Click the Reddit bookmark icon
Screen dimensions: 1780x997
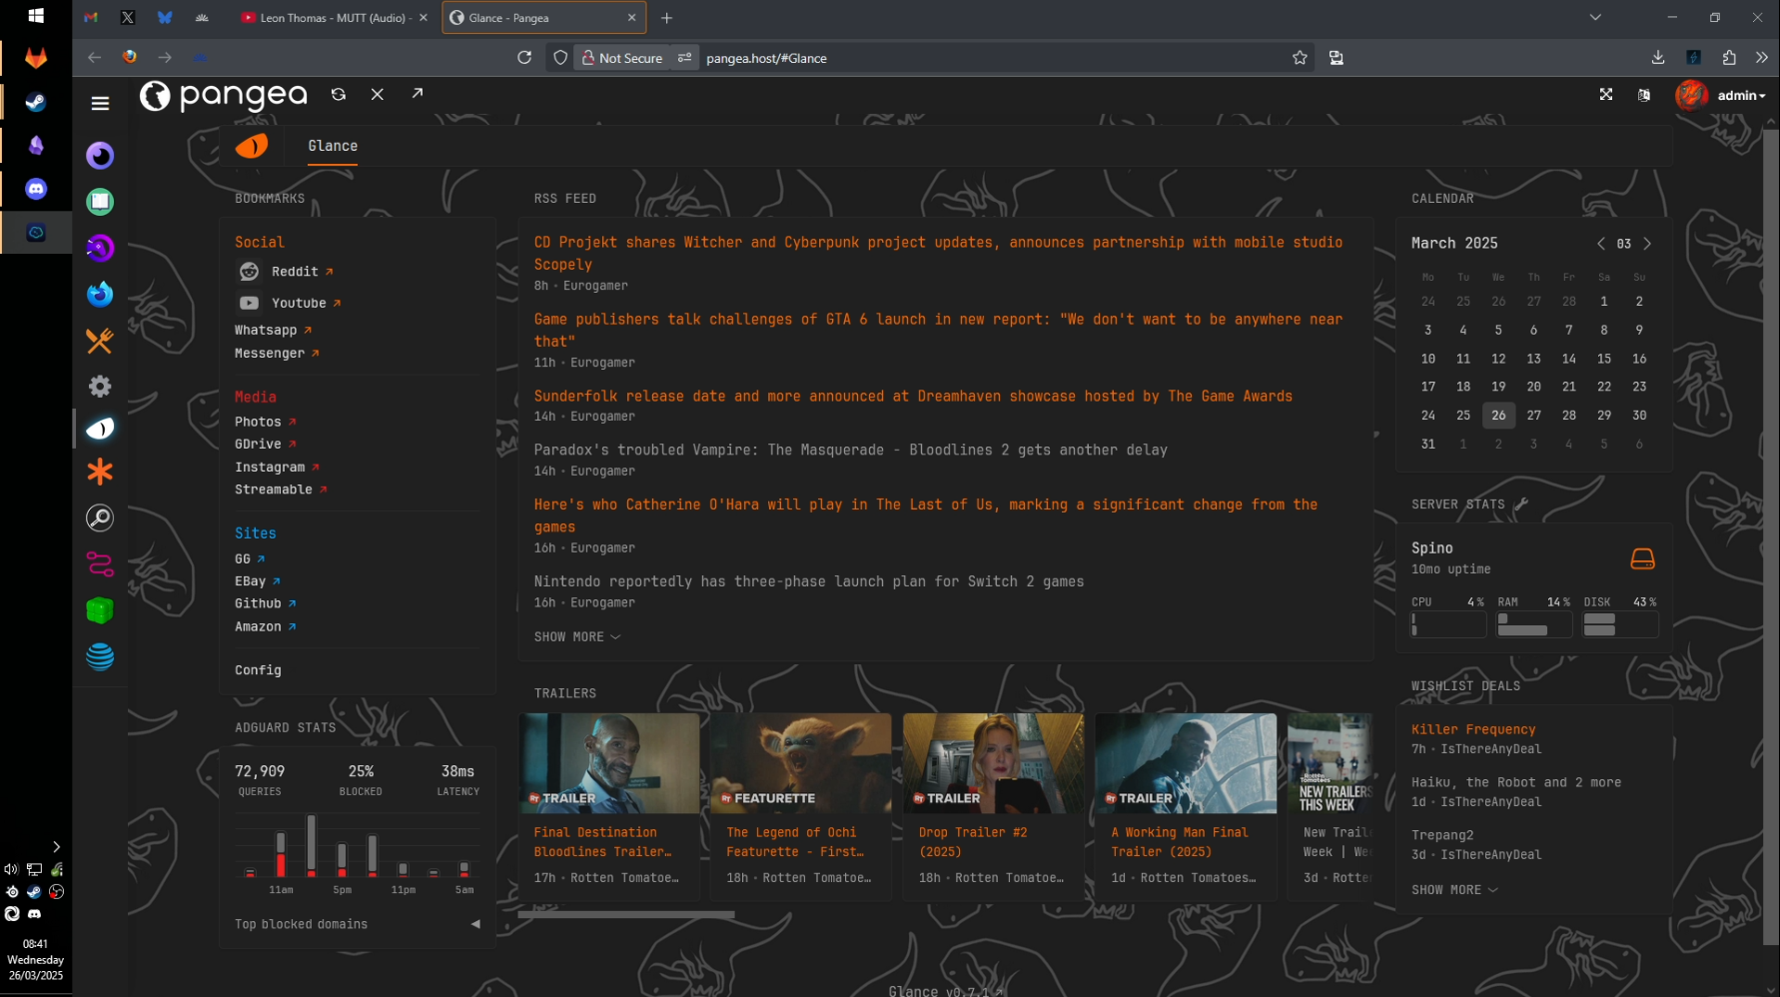pos(249,272)
